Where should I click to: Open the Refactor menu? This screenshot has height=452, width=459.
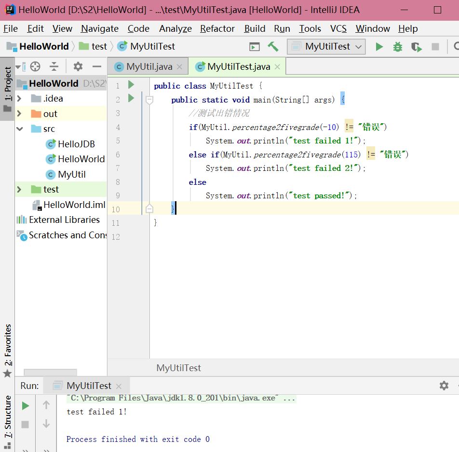pos(217,28)
